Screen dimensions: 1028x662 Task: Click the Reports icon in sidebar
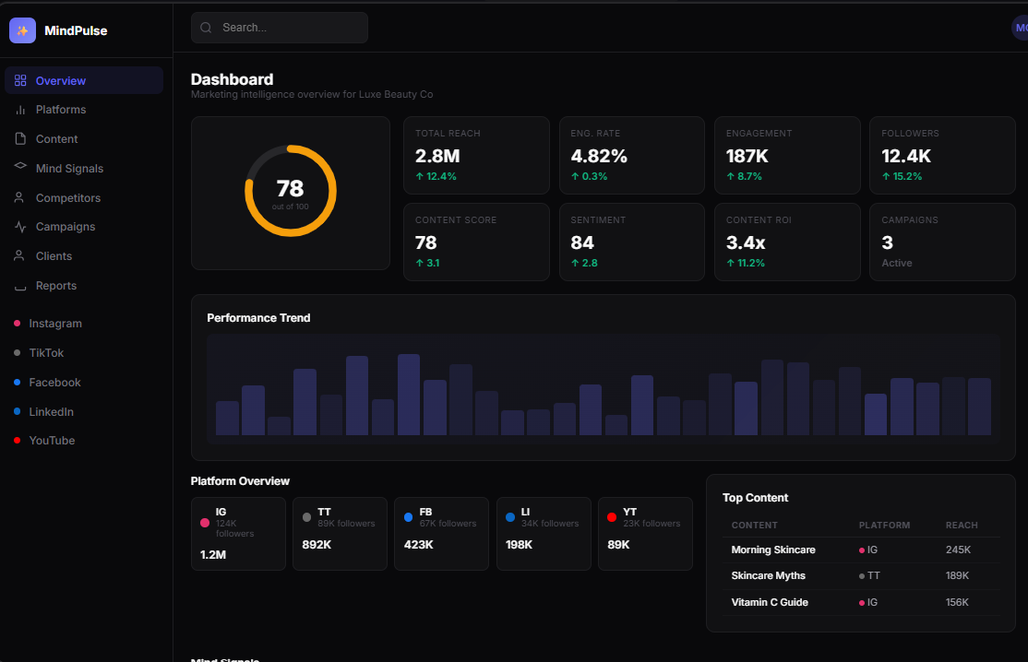(x=20, y=287)
